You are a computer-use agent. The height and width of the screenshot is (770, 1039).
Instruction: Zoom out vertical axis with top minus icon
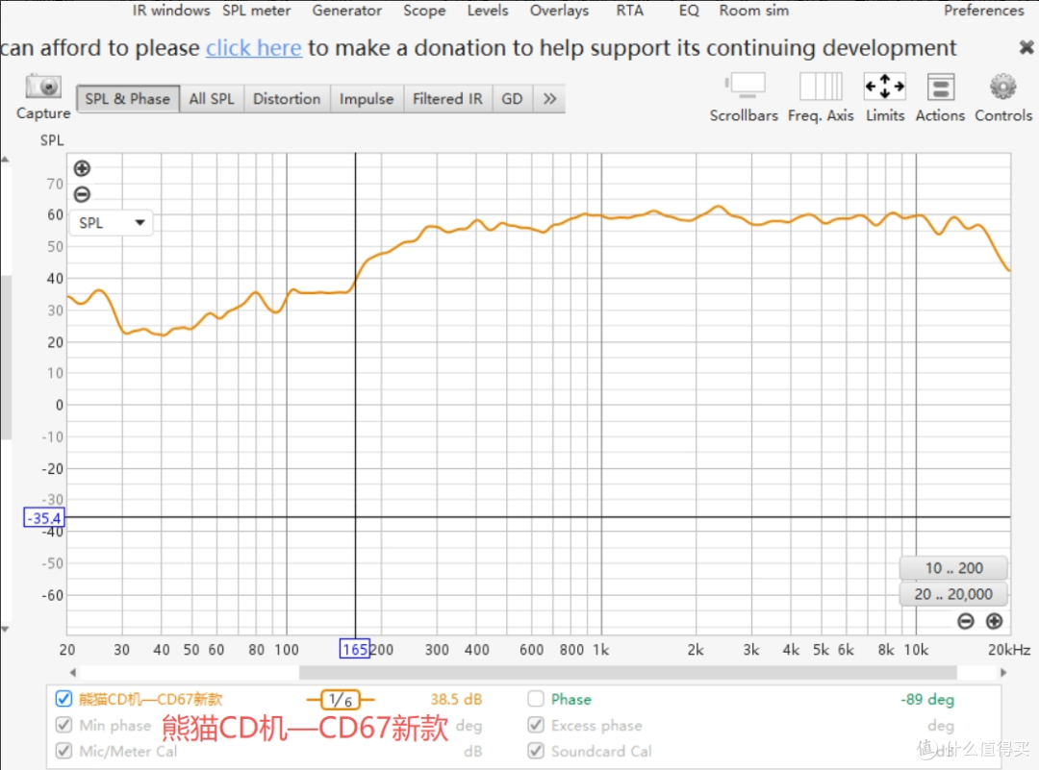(82, 194)
